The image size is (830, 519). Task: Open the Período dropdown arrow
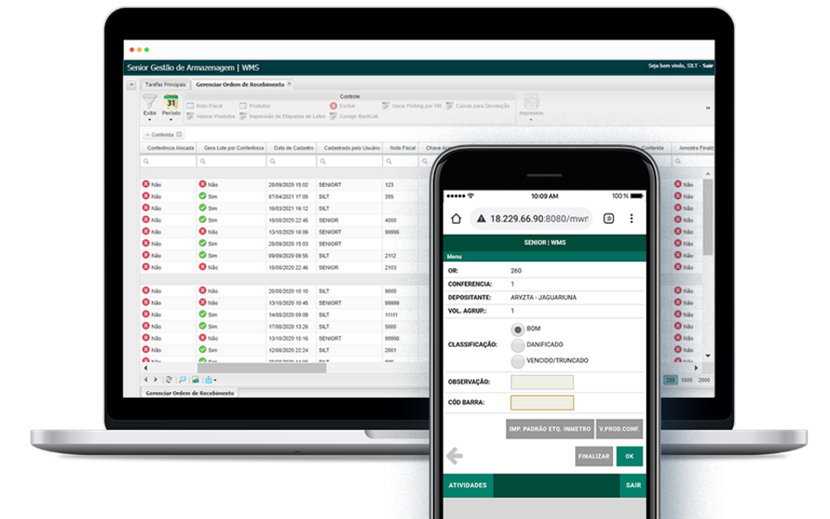click(x=171, y=119)
